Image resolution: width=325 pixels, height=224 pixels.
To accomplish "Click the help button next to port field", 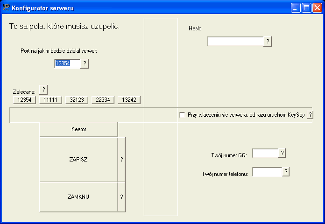I will point(85,63).
